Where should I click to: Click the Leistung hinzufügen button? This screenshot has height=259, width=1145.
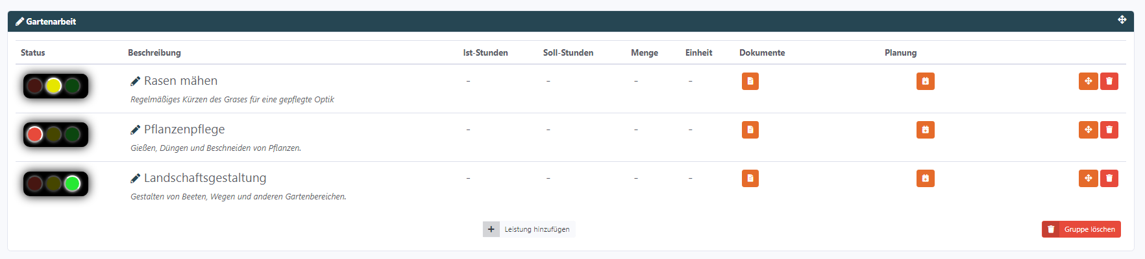pos(529,229)
